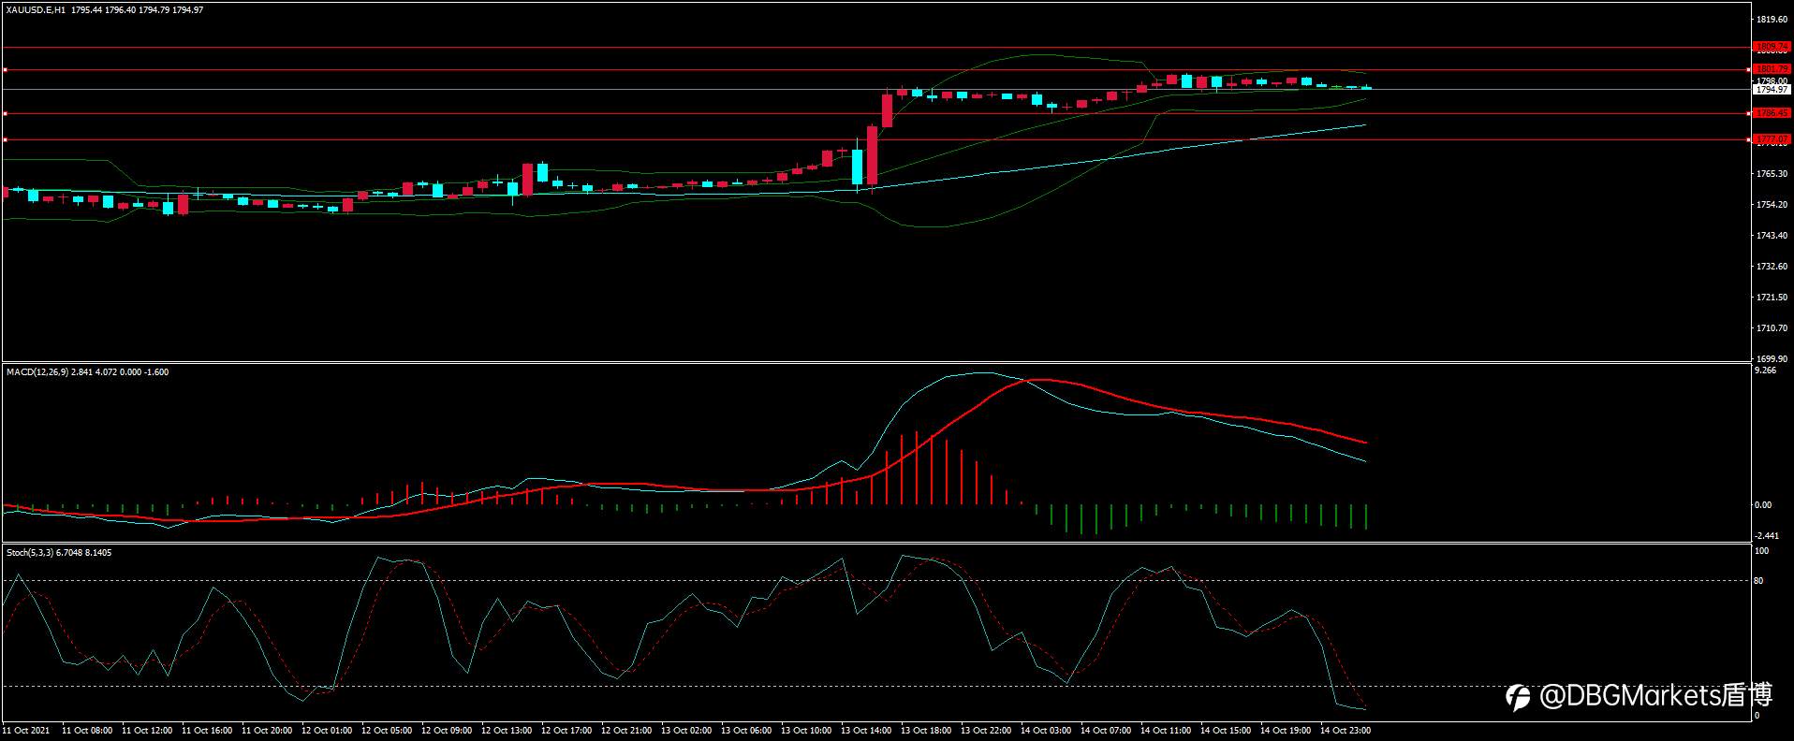Screen dimensions: 1794x741
Task: Click the 0 level on Stochastic scale
Action: (x=1757, y=716)
